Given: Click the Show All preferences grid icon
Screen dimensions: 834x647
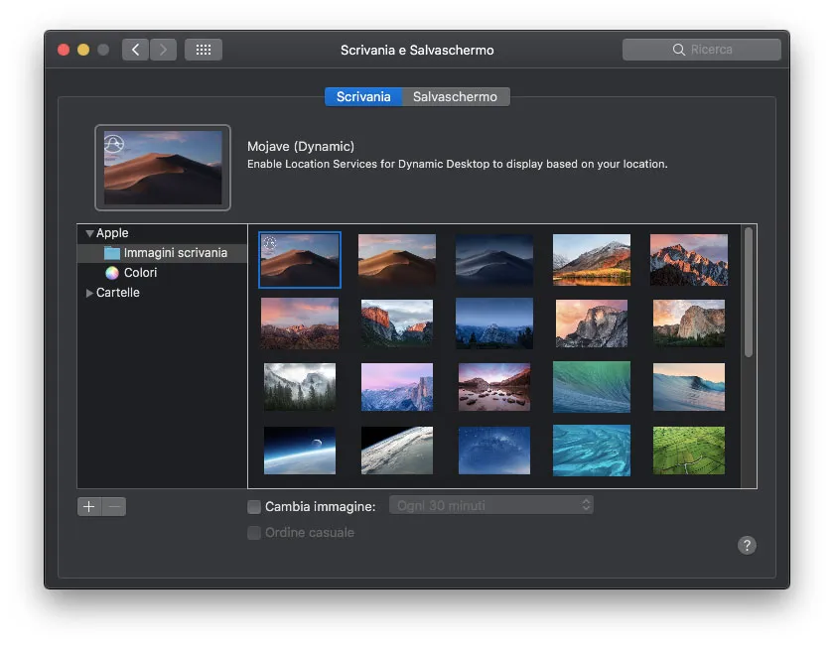Looking at the screenshot, I should [203, 49].
